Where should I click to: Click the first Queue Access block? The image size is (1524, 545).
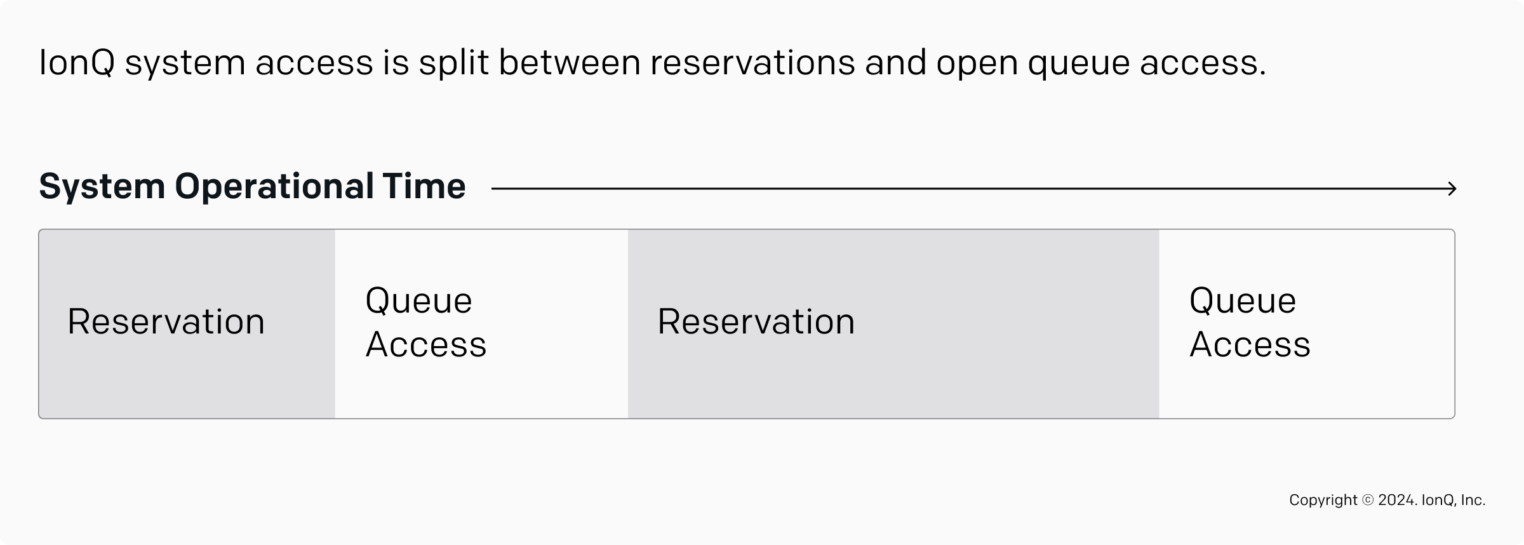(481, 323)
